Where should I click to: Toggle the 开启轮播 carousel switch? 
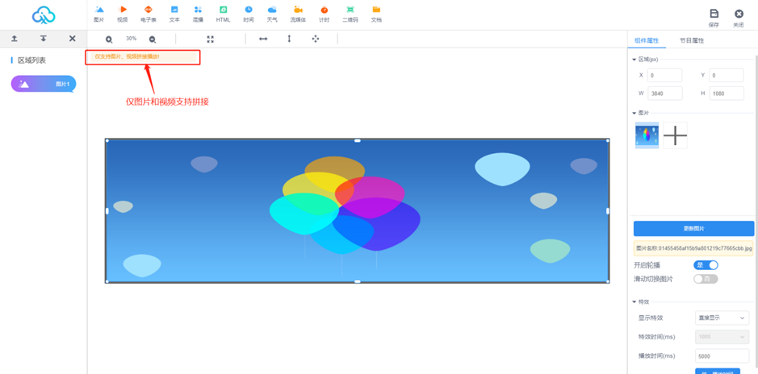pyautogui.click(x=706, y=264)
